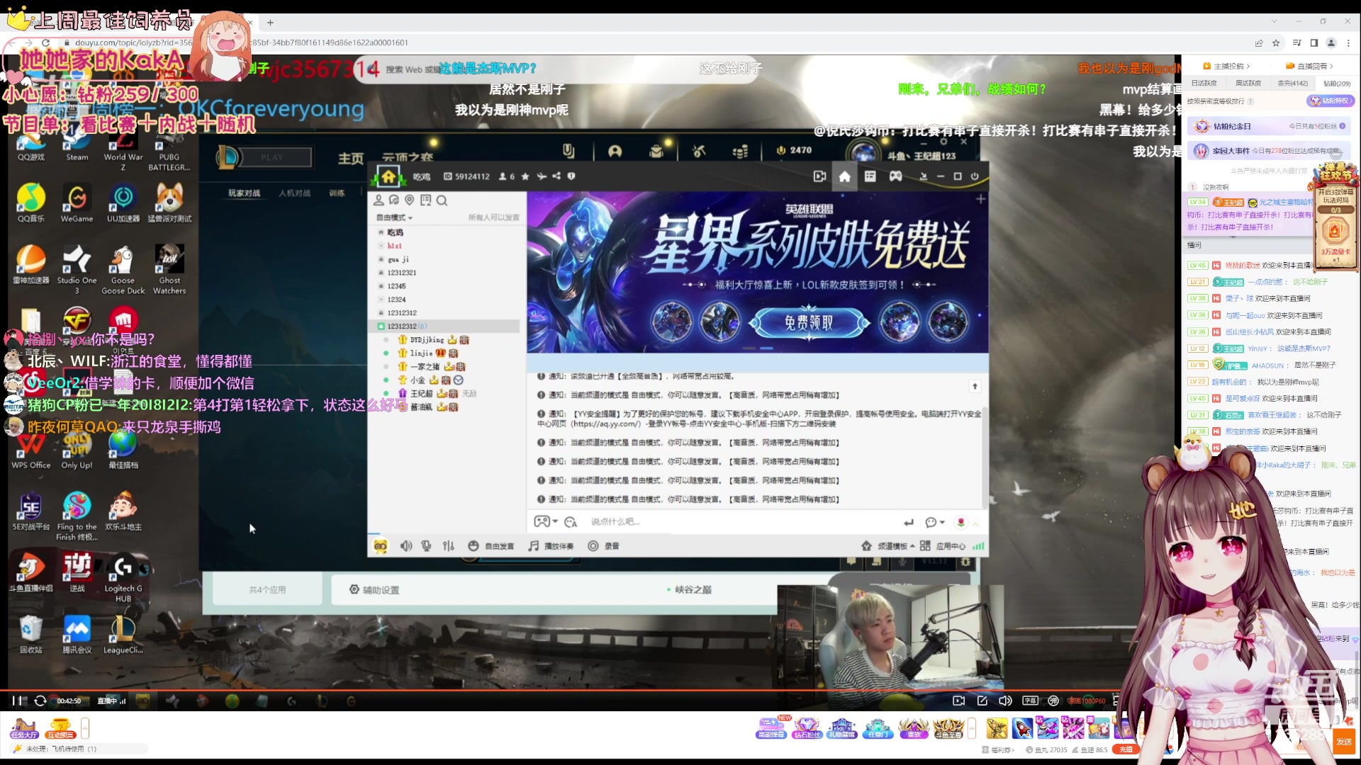The height and width of the screenshot is (765, 1361).
Task: Click the send enter-arrow icon in YY chat
Action: [909, 523]
